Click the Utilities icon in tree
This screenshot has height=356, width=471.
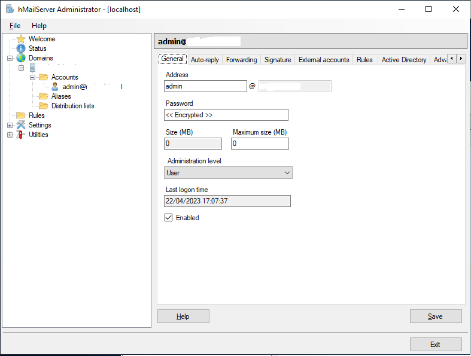click(21, 135)
